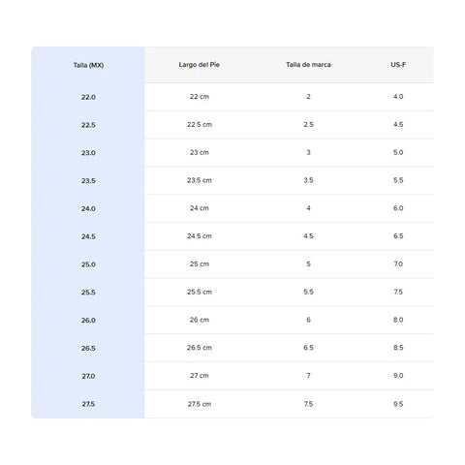Click US-F value 9.5

[x=398, y=404]
